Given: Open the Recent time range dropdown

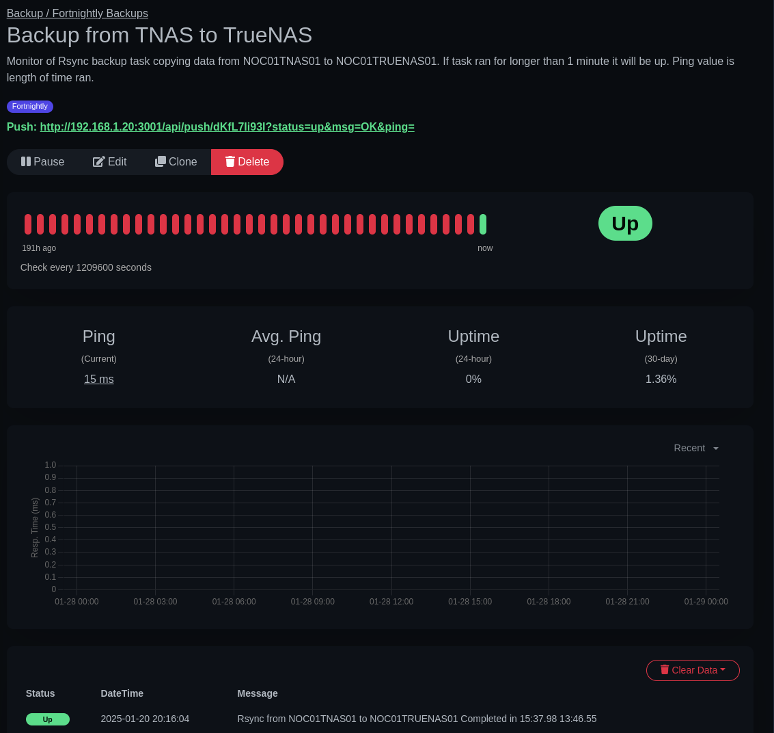Looking at the screenshot, I should (x=689, y=448).
